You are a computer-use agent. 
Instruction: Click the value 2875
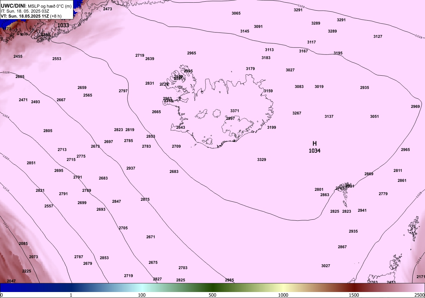(145, 199)
